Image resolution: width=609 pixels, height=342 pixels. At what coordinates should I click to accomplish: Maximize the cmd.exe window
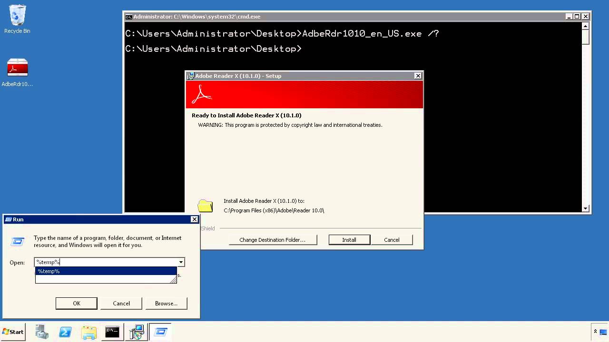pos(577,17)
